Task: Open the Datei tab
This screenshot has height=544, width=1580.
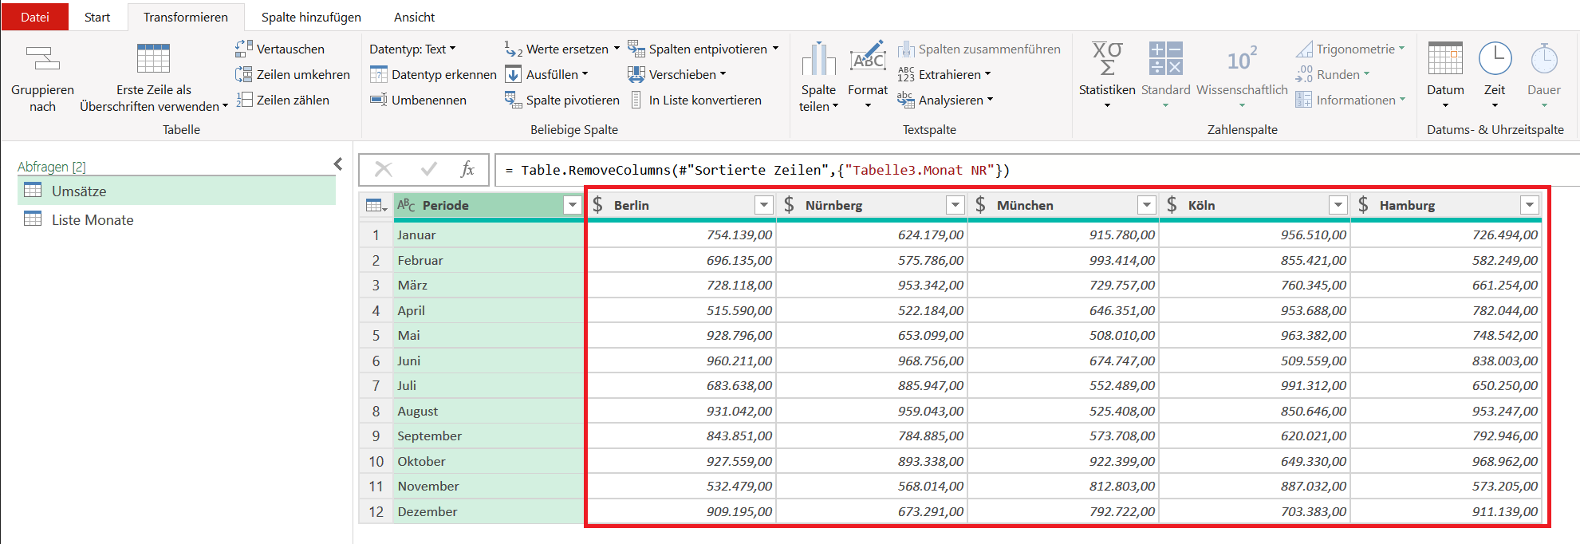Action: coord(35,17)
